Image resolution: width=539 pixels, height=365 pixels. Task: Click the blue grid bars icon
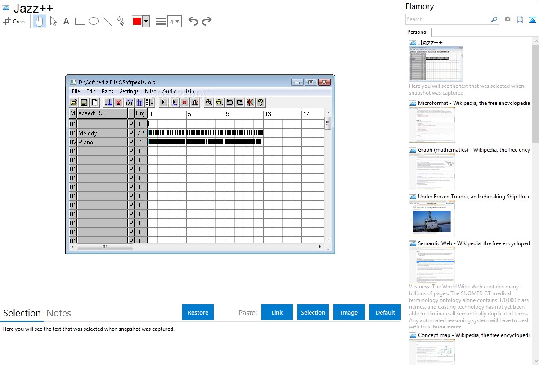[x=139, y=103]
